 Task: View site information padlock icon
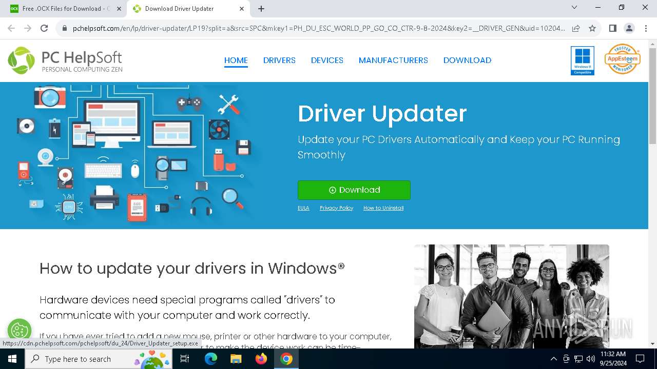[x=65, y=28]
